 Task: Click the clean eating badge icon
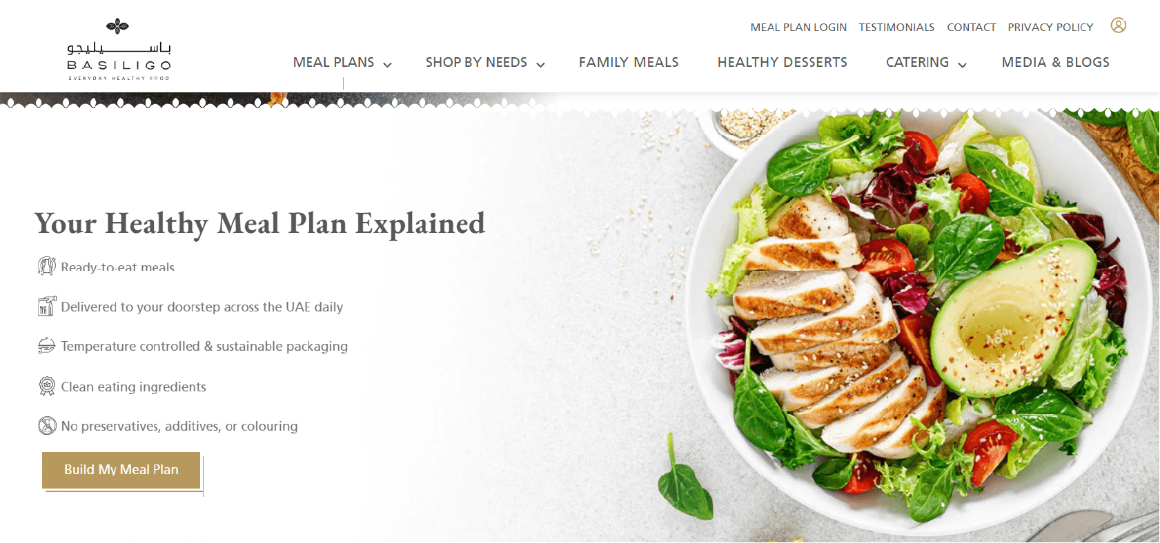point(46,386)
